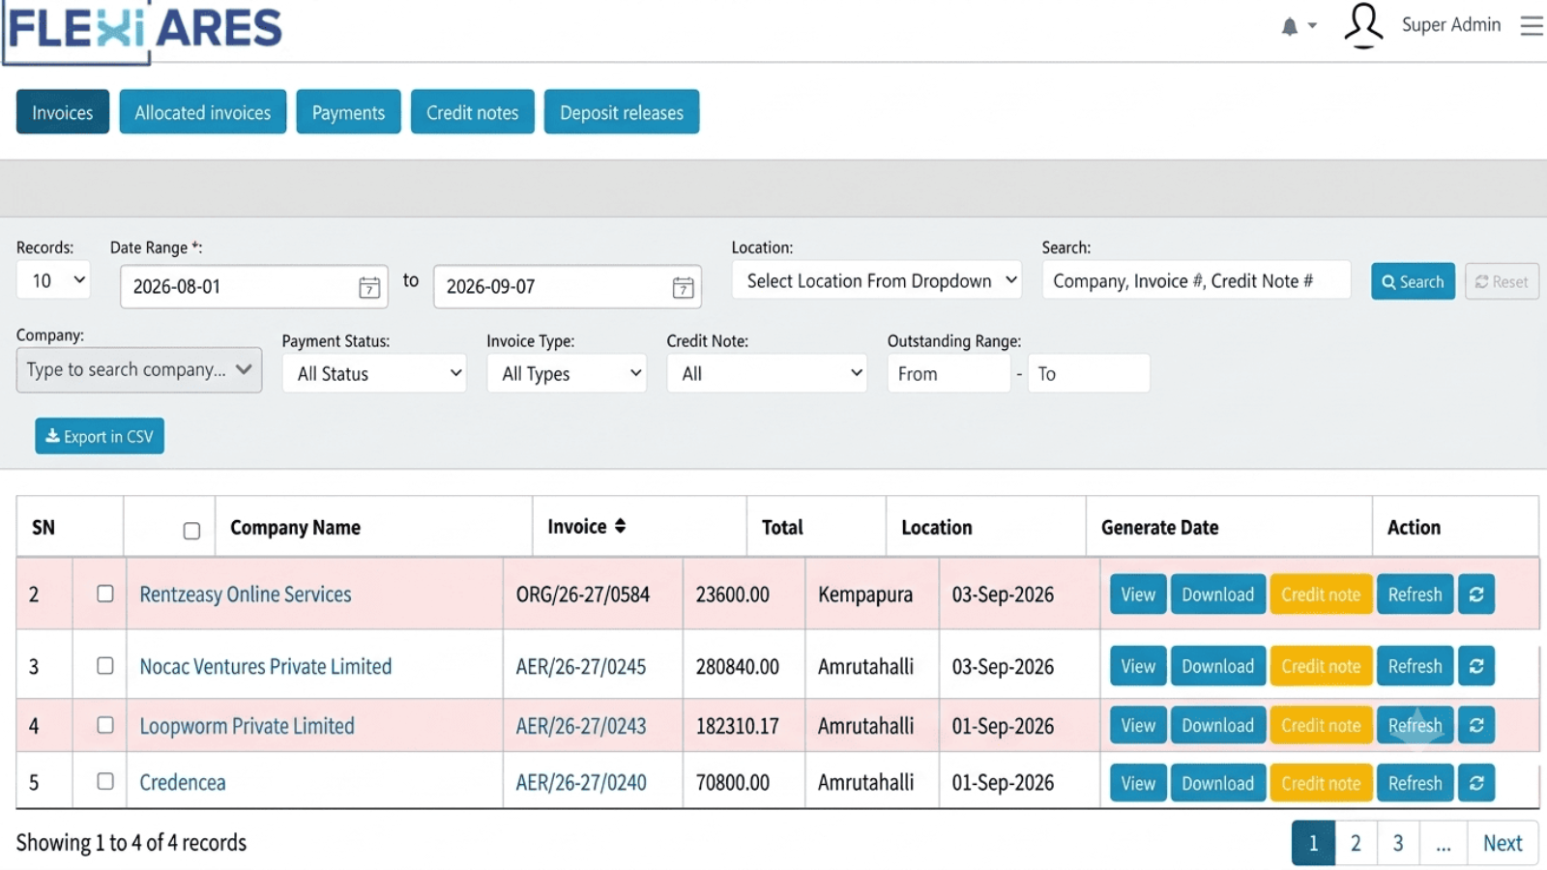Switch to the Invoices tab
Viewport: 1547px width, 870px height.
point(63,112)
